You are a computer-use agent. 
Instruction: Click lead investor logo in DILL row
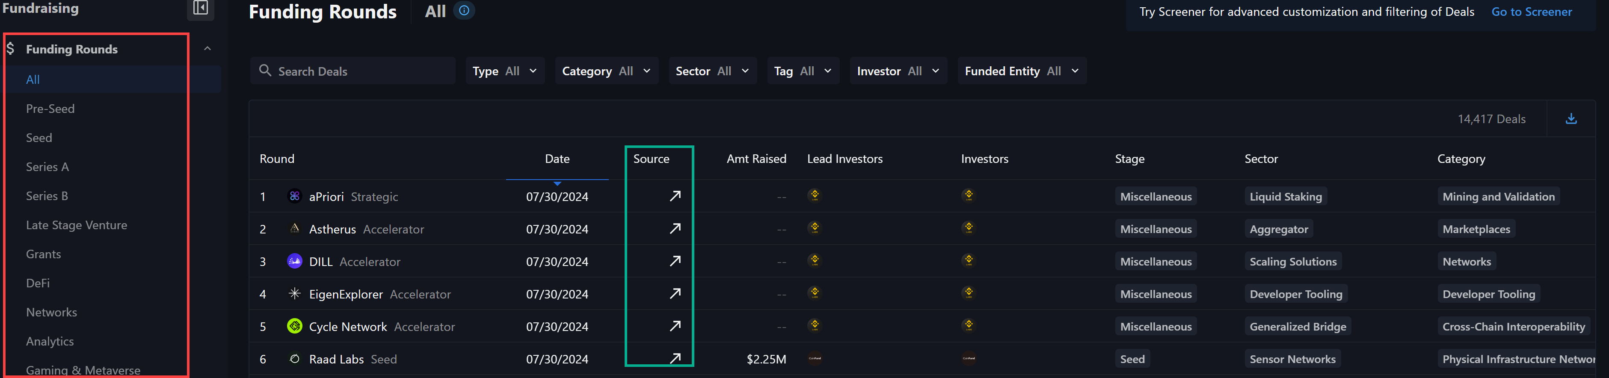coord(815,260)
